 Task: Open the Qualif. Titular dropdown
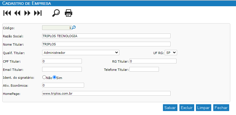tap(81, 53)
